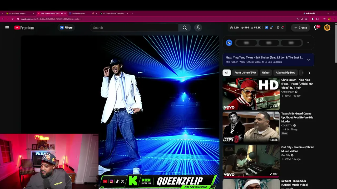Open the Owl City Fireflies thumbnail

[x=251, y=161]
